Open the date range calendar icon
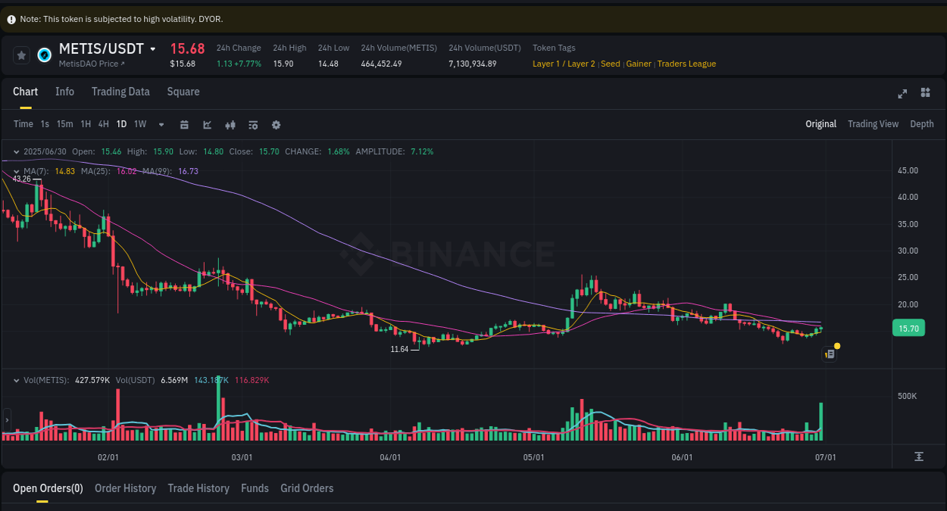The width and height of the screenshot is (947, 511). point(184,124)
